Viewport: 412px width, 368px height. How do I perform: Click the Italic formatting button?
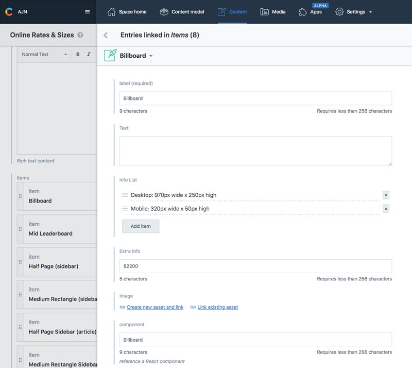(89, 54)
